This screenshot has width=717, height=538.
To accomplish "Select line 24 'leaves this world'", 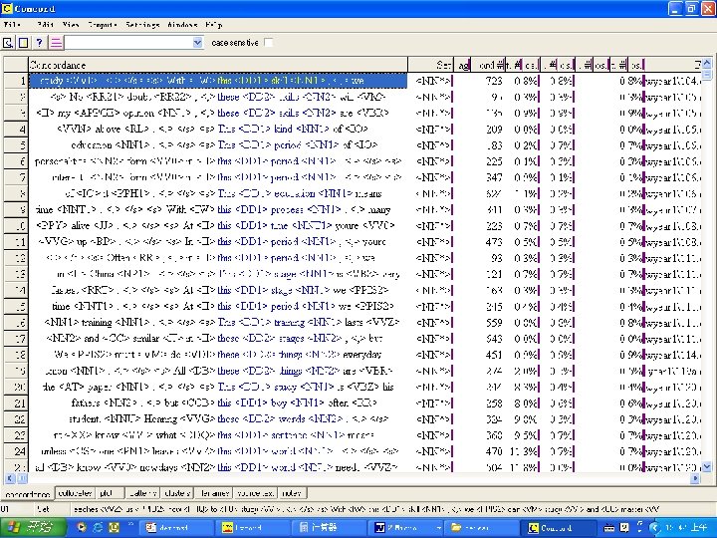I will click(x=218, y=451).
